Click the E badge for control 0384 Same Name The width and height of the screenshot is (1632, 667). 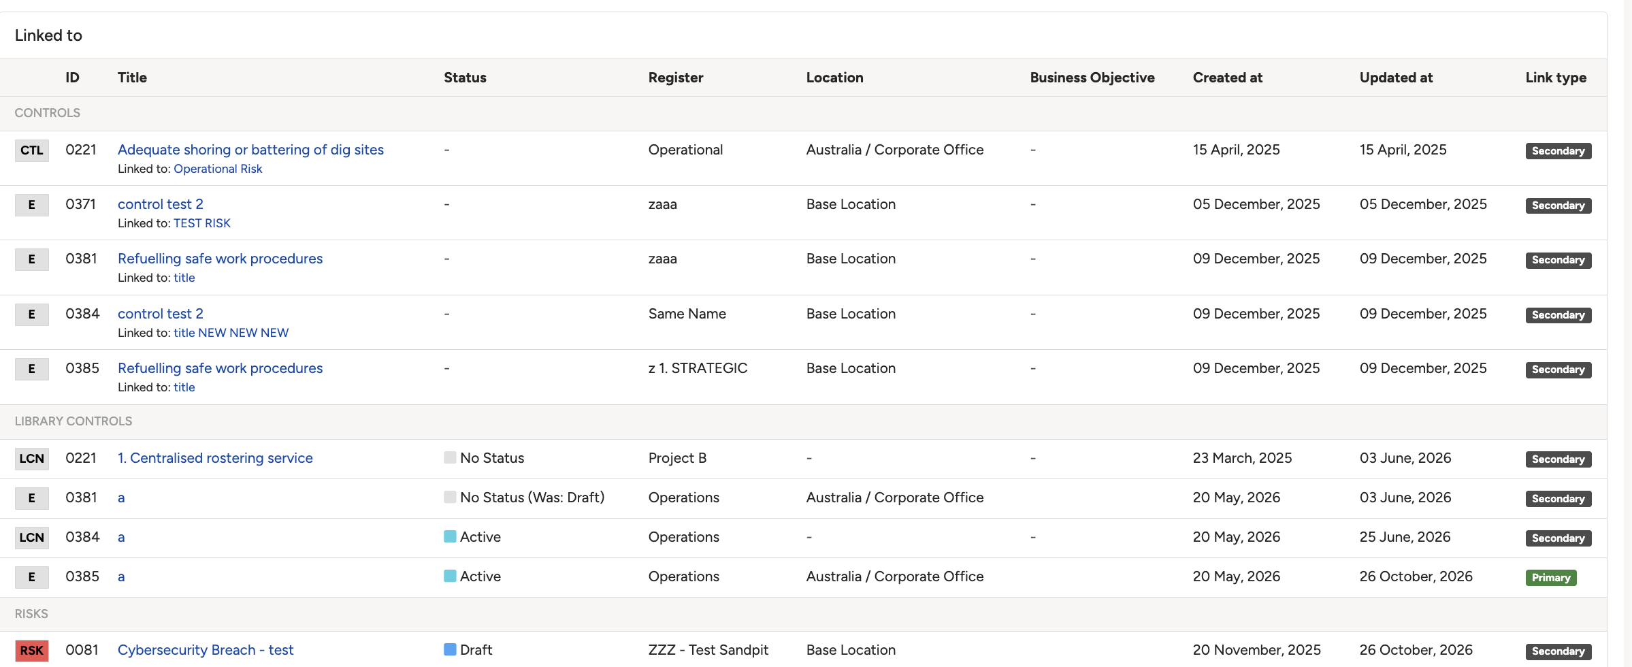coord(32,314)
